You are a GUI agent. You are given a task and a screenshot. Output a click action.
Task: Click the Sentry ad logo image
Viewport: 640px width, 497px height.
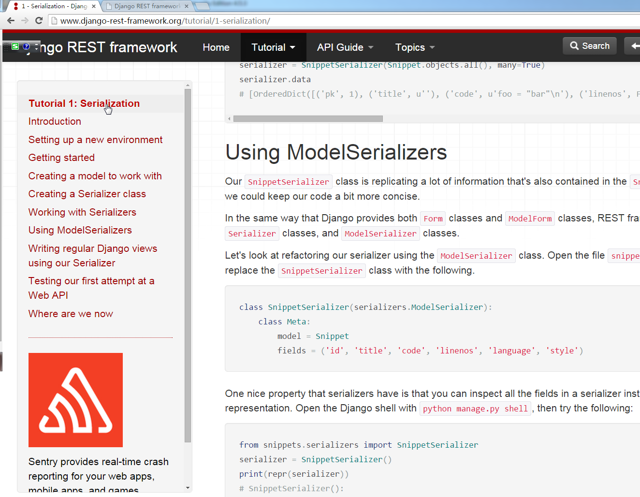coord(75,400)
